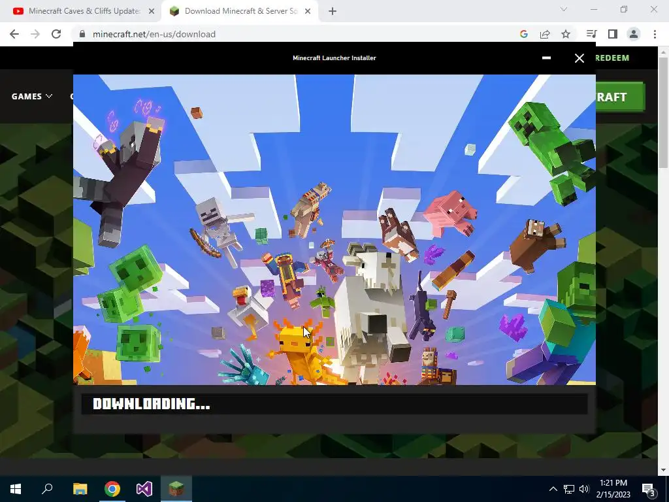This screenshot has height=502, width=669.
Task: Open File Explorer from taskbar
Action: click(80, 489)
